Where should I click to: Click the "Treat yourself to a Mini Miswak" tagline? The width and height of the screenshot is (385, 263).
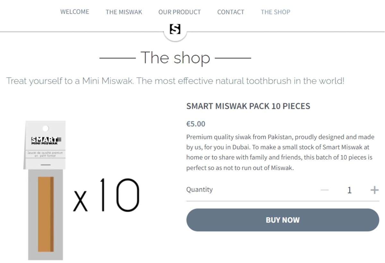pos(175,81)
